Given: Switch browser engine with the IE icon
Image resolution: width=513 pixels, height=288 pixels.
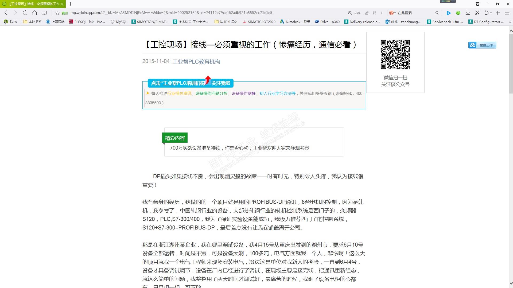Looking at the screenshot, I should (x=367, y=13).
